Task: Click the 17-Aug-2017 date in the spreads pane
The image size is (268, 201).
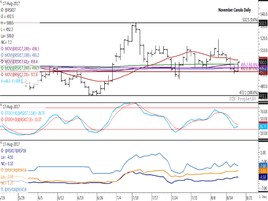Action: tap(11, 144)
